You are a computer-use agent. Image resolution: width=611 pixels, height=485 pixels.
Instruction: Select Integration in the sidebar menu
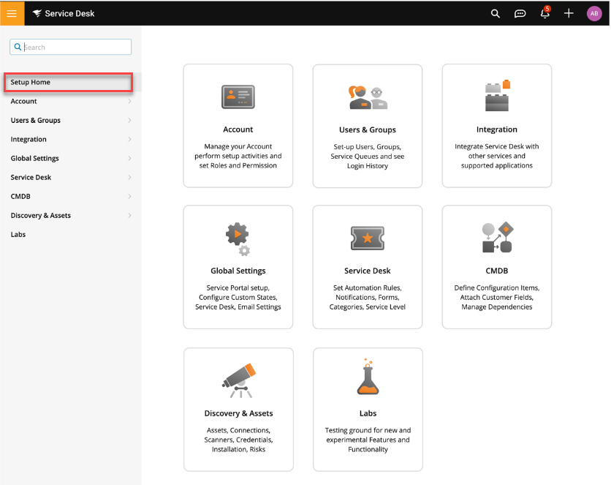[29, 140]
